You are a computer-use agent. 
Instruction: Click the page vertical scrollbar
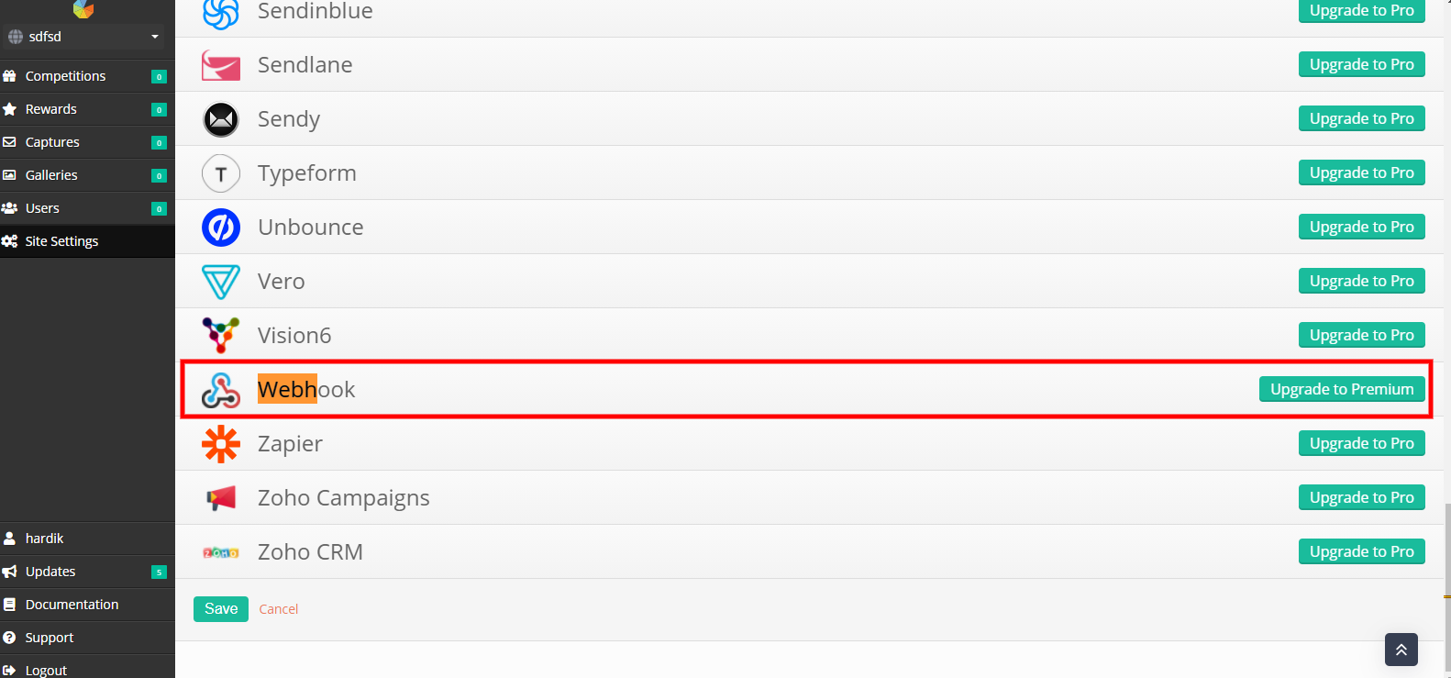(1447, 587)
